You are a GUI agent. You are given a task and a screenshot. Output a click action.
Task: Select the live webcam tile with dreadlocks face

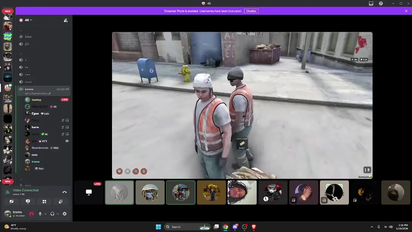[242, 192]
